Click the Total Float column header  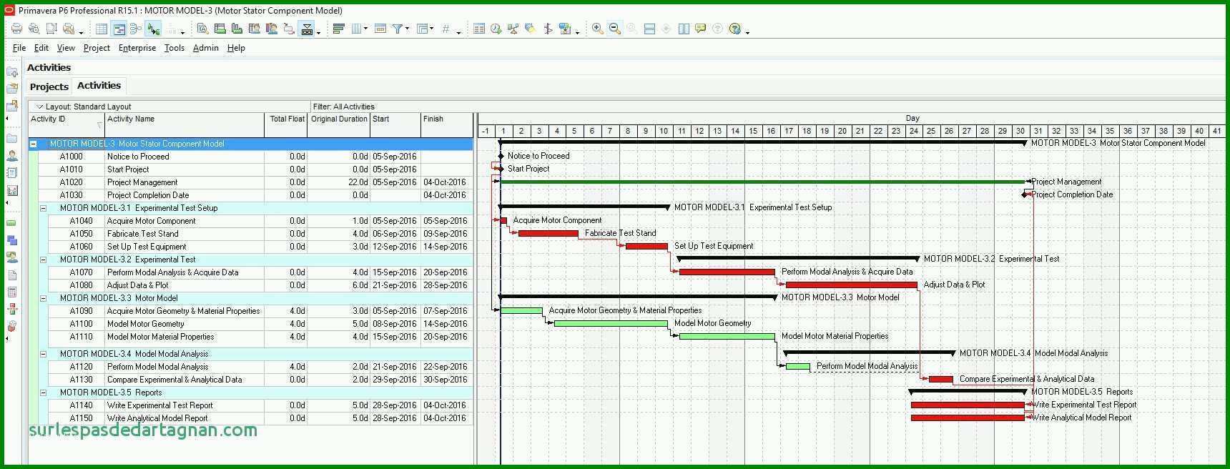pos(286,124)
